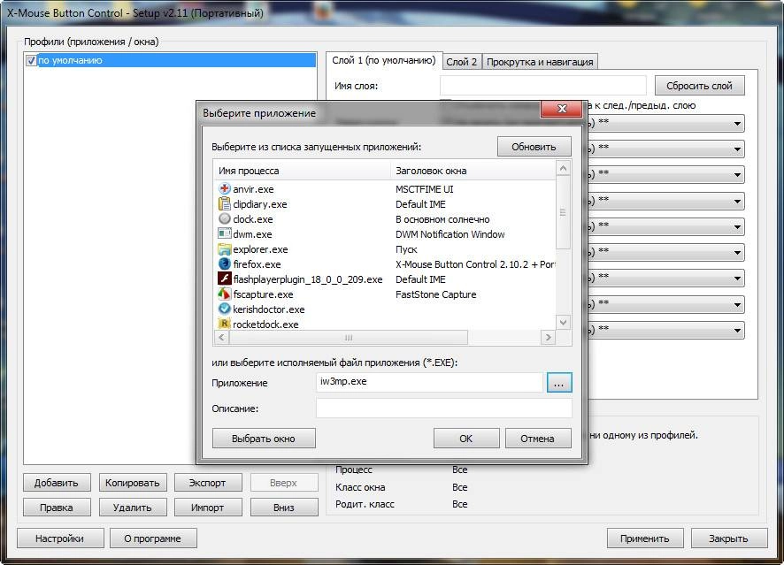The width and height of the screenshot is (784, 565).
Task: Open the seventh layer dropdown on the right
Action: pos(737,279)
